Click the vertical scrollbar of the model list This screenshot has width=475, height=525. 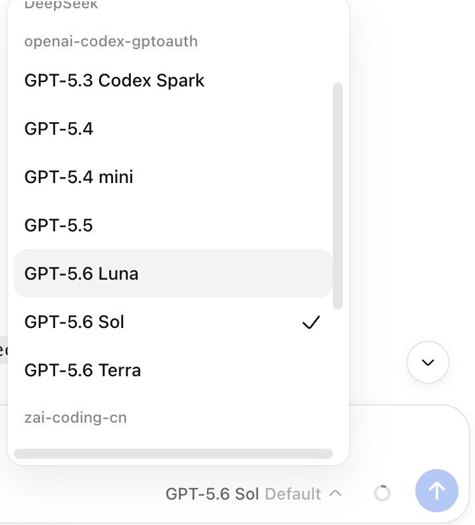pyautogui.click(x=338, y=196)
